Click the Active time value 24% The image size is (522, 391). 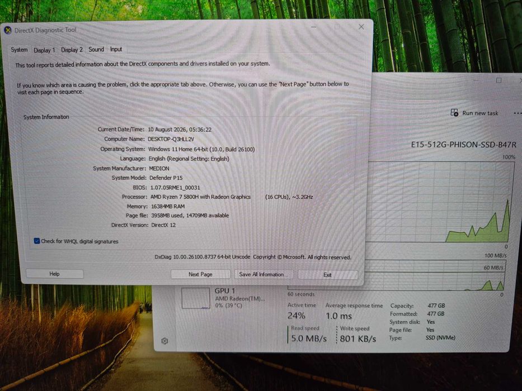pos(297,316)
